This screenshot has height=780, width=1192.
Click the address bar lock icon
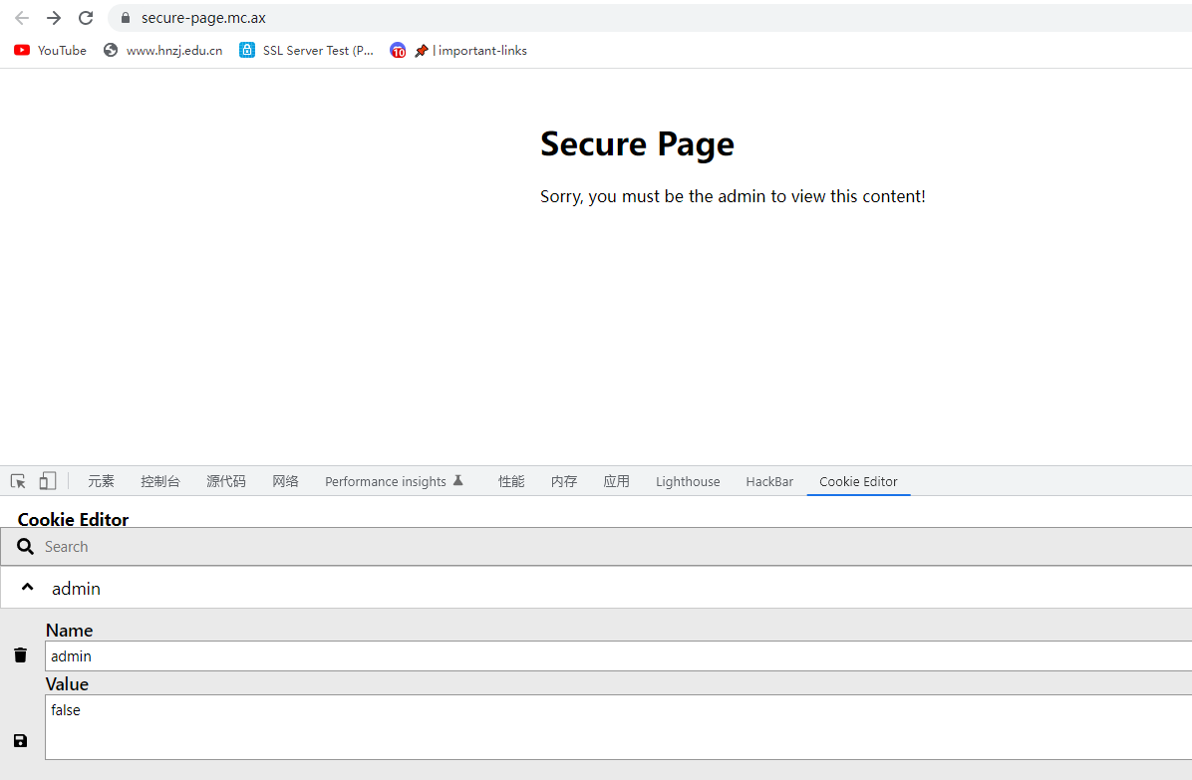(x=126, y=18)
